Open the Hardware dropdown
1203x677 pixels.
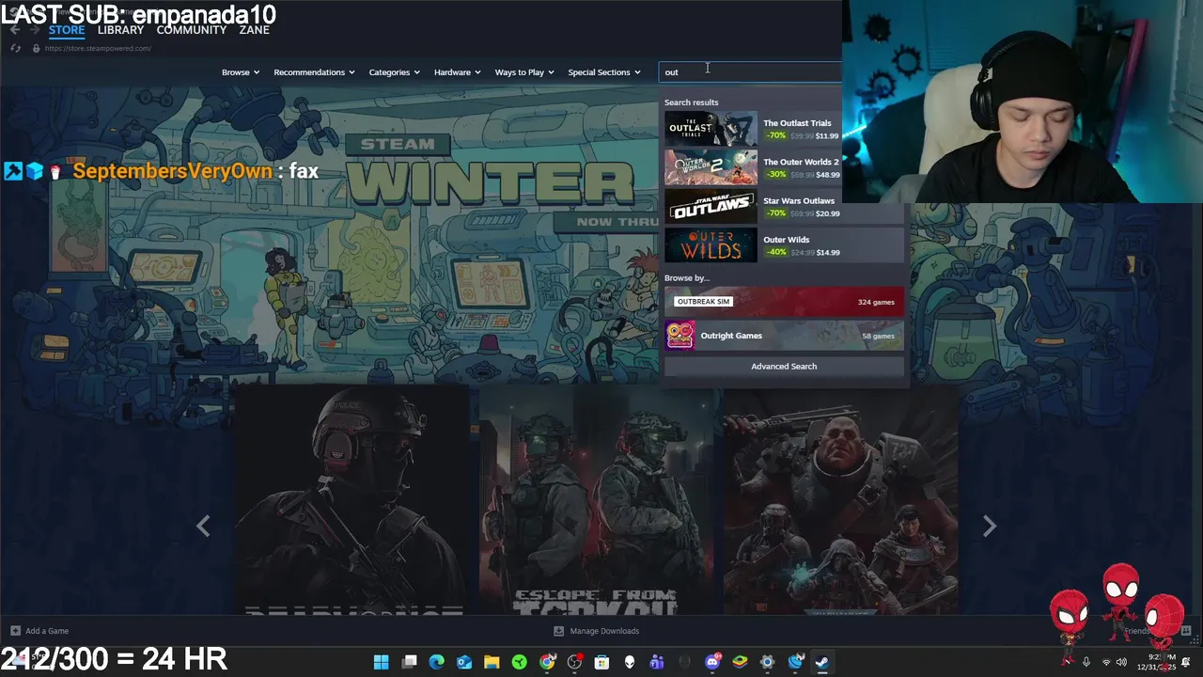pyautogui.click(x=457, y=72)
